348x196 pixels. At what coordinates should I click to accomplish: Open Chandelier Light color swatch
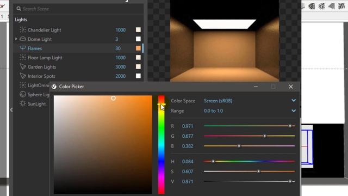pos(138,30)
